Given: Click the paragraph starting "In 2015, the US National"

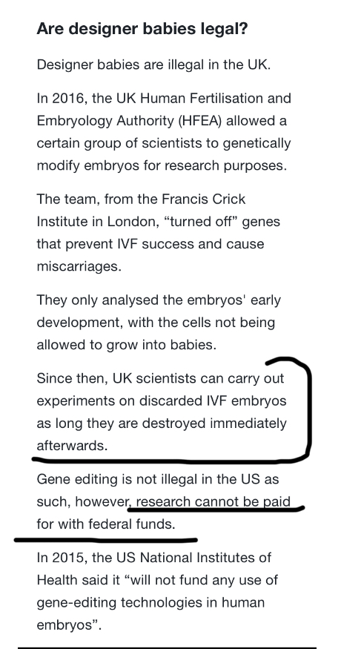Looking at the screenshot, I should [x=157, y=591].
